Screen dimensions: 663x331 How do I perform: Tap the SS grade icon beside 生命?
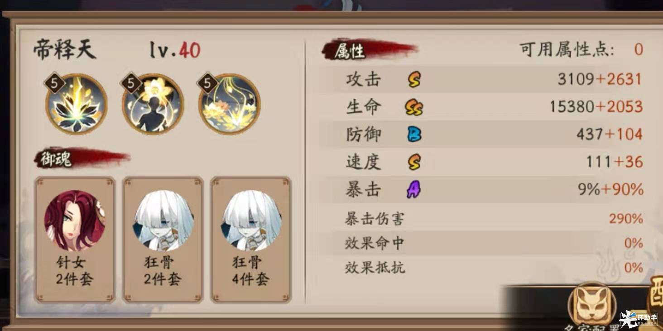pos(413,107)
